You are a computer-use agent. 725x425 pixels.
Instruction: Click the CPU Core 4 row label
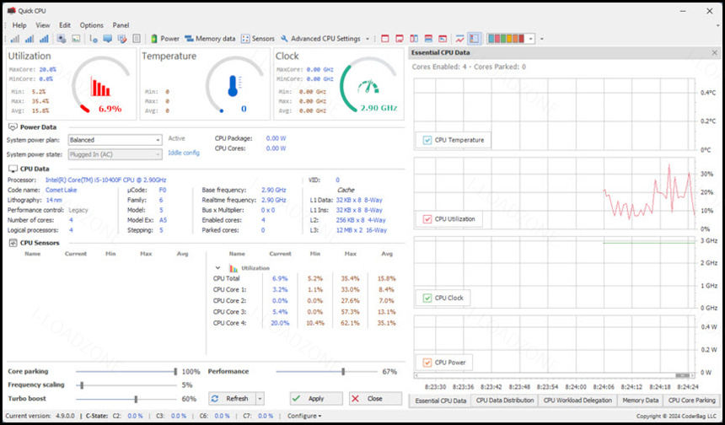tap(229, 323)
